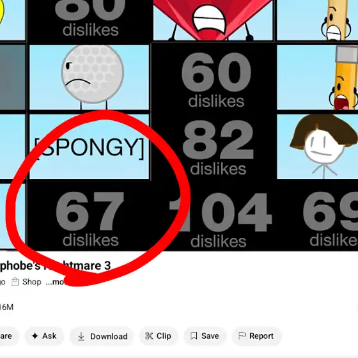
Task: Report this video using the flag button
Action: point(256,336)
